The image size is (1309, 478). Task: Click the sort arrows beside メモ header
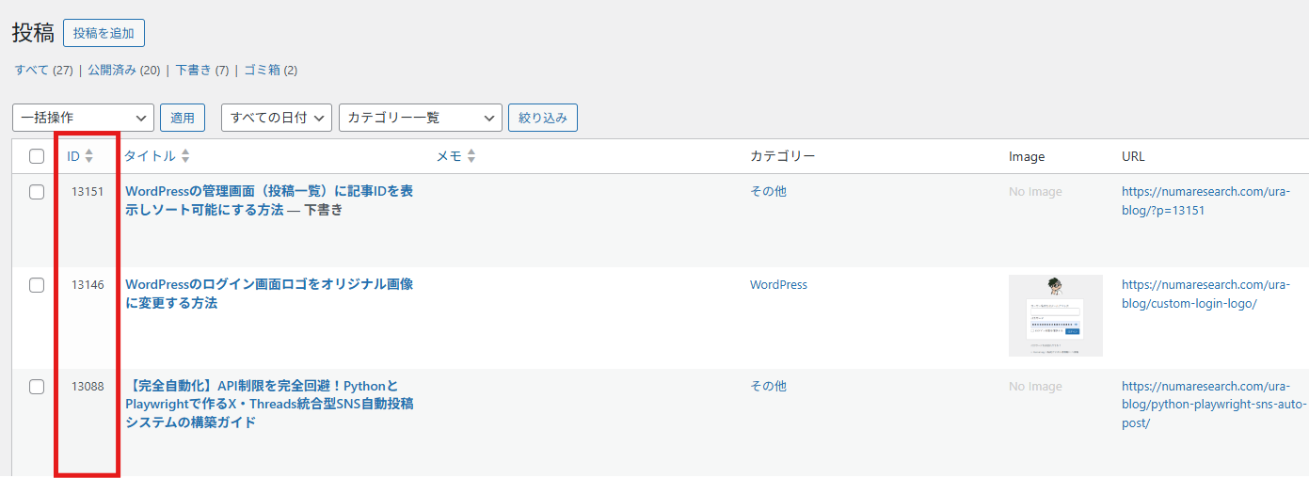coord(471,156)
